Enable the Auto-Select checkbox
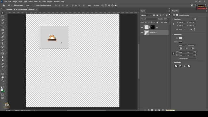 coord(15,6)
